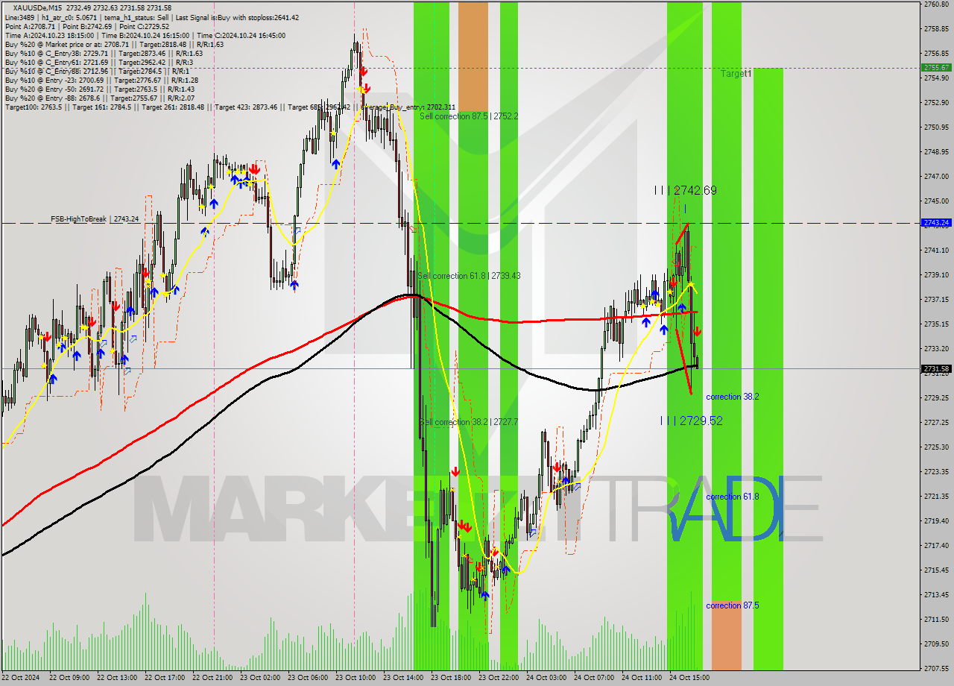Click the current price tag 2731.58
Image resolution: width=954 pixels, height=686 pixels.
tap(936, 368)
